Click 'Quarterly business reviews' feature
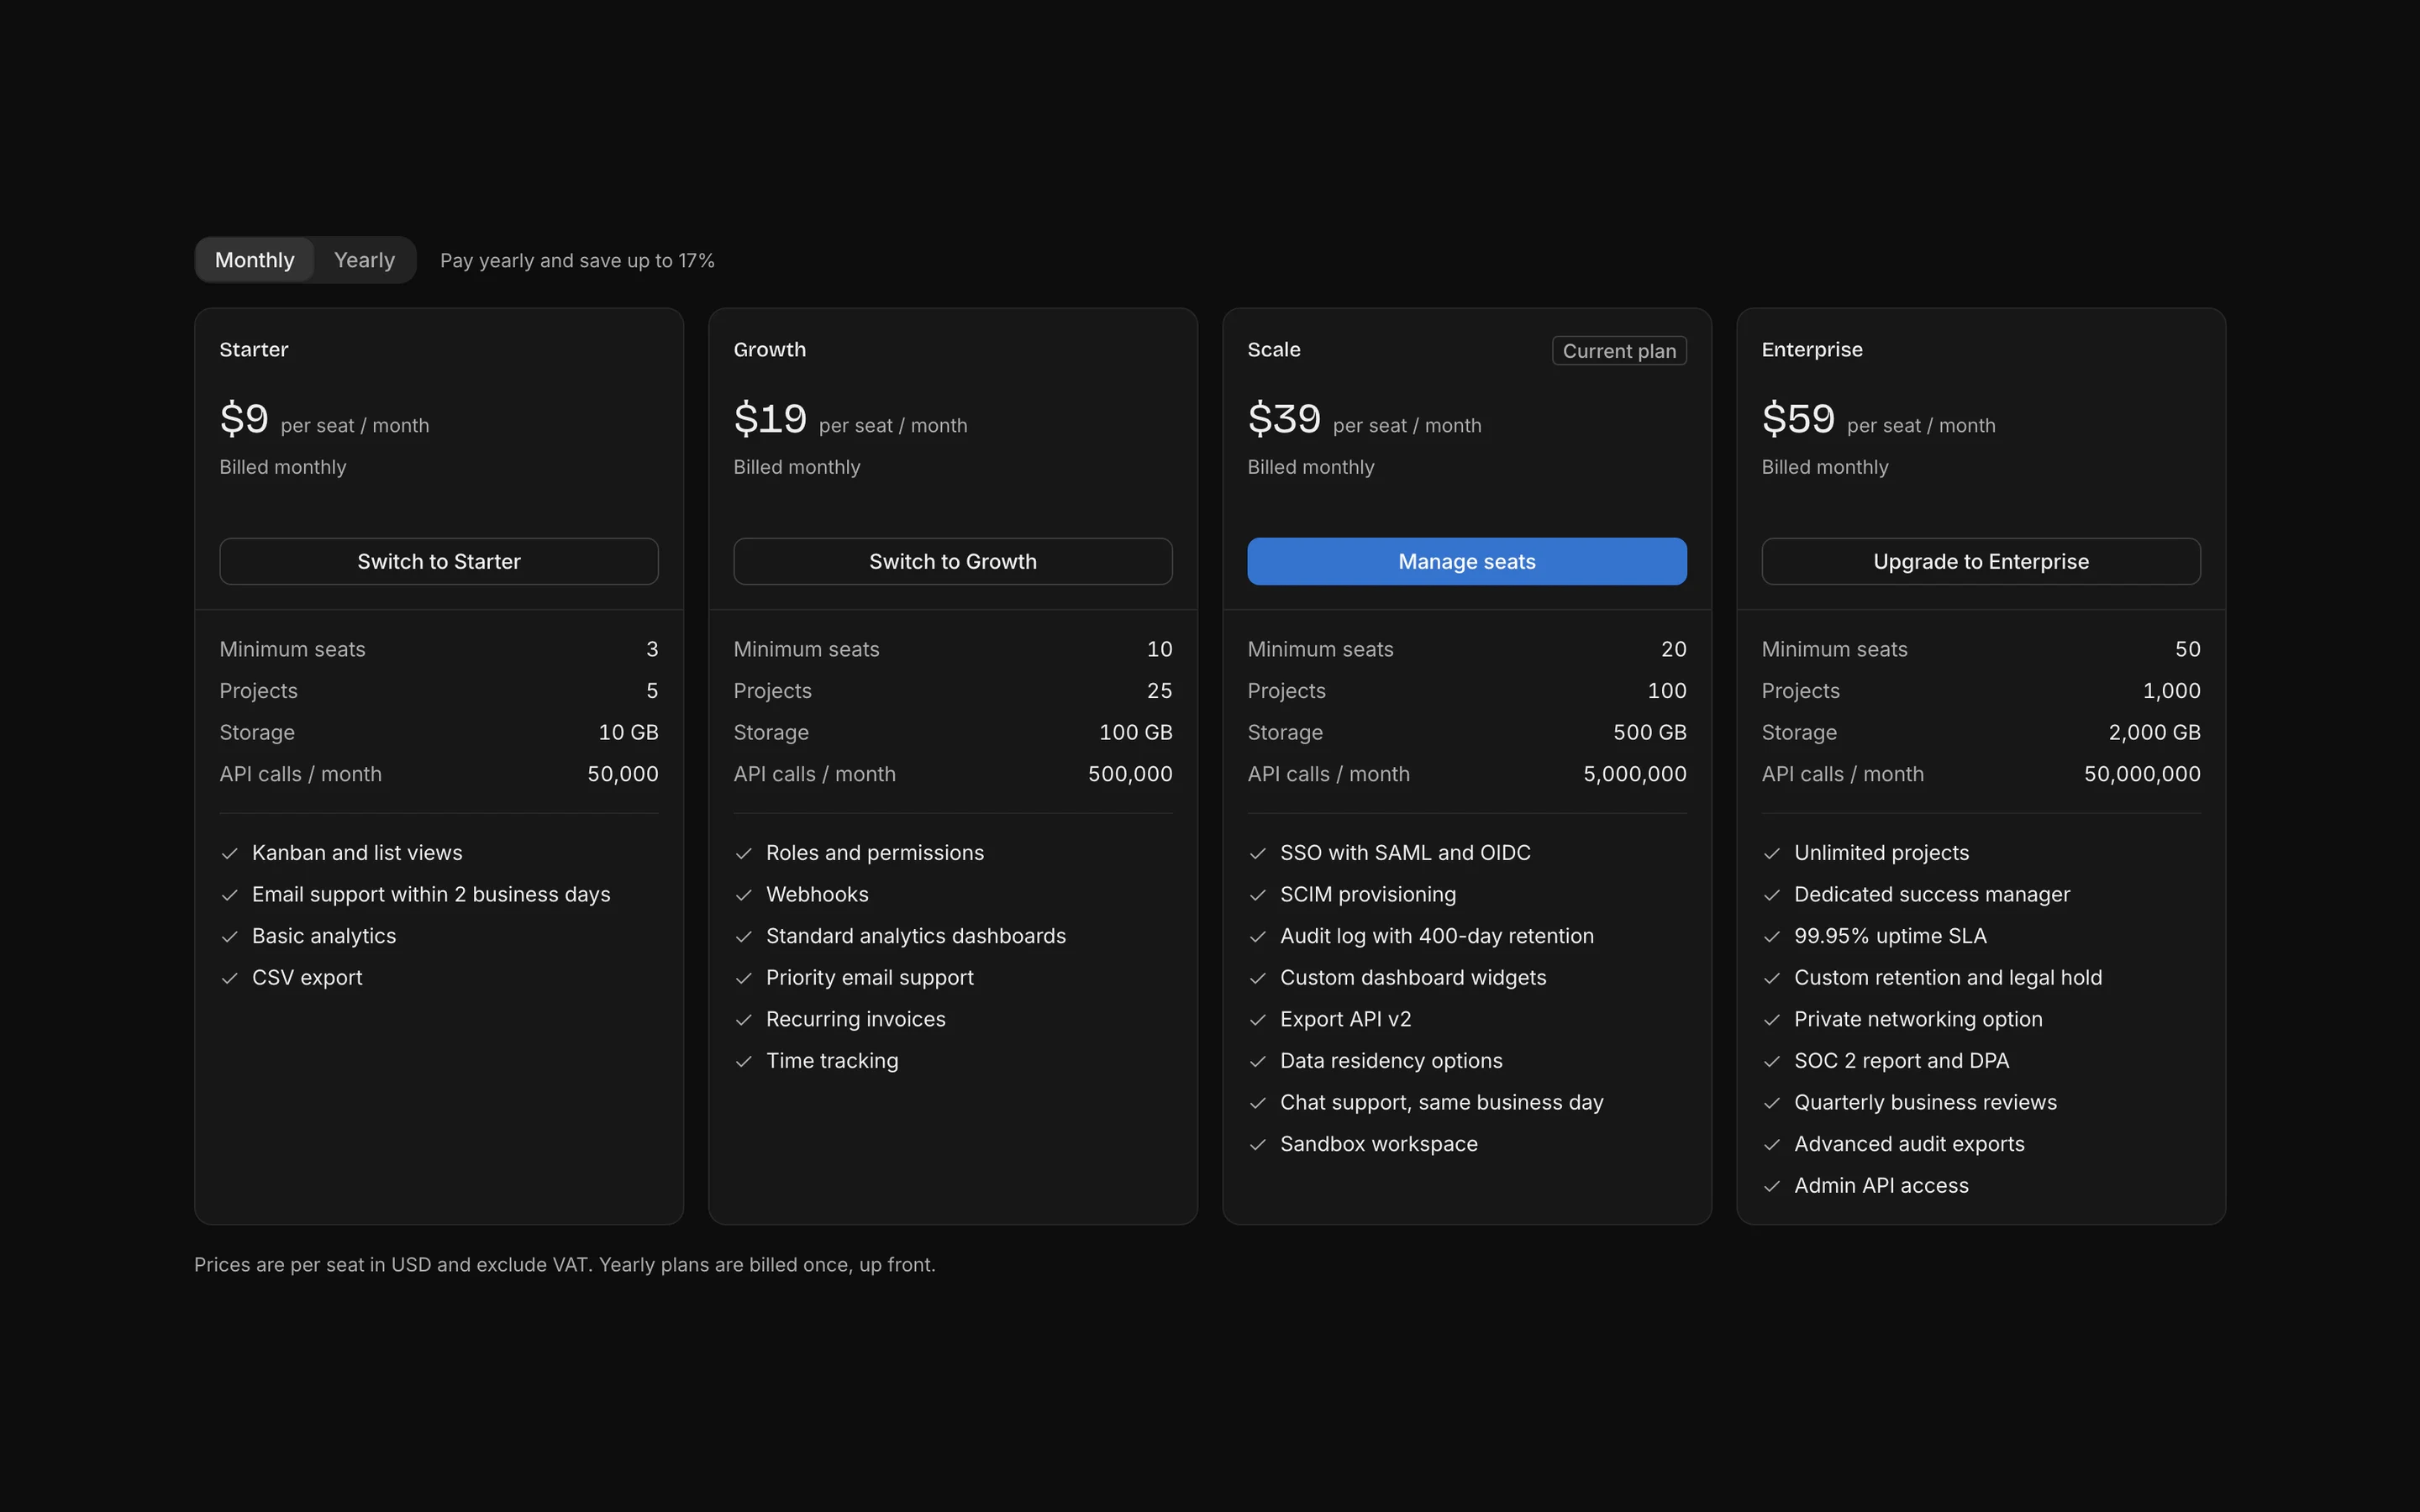The width and height of the screenshot is (2420, 1512). 1925,1102
